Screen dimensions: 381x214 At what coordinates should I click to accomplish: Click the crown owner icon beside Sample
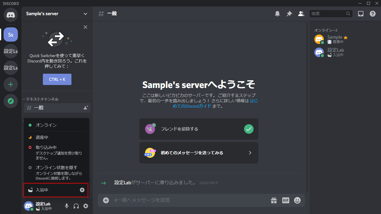click(x=346, y=37)
